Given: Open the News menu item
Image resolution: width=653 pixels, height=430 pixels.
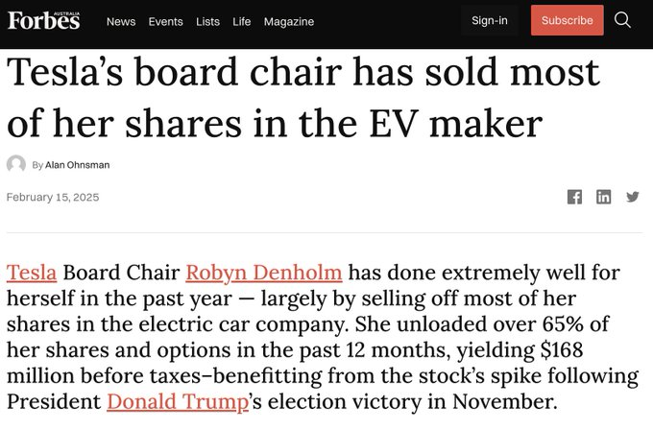Looking at the screenshot, I should click(x=121, y=21).
